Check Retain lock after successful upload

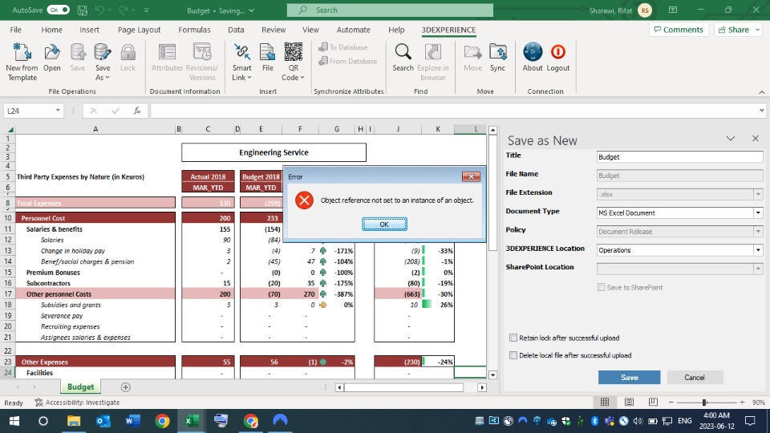[513, 338]
